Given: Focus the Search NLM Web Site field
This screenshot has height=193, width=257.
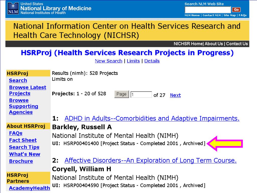Looking at the screenshot, I should (x=208, y=10).
